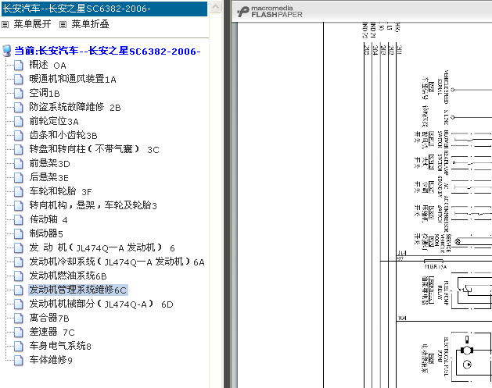Select 发动机燃油系统6B entry
The image size is (492, 388).
[68, 276]
